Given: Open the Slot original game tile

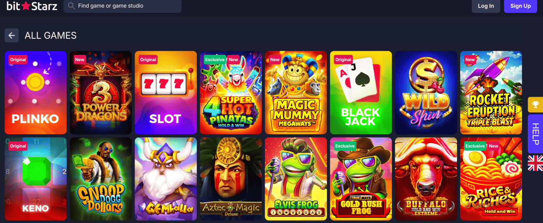Looking at the screenshot, I should [166, 93].
